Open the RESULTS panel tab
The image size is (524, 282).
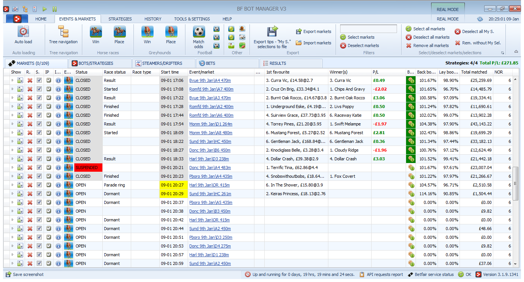click(x=291, y=63)
